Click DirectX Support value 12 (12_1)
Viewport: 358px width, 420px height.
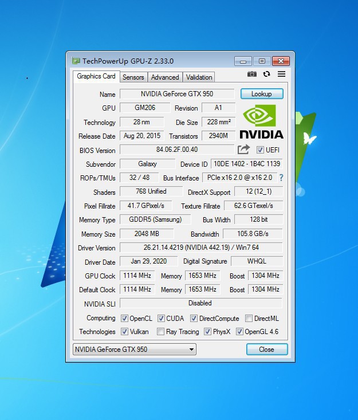click(259, 191)
